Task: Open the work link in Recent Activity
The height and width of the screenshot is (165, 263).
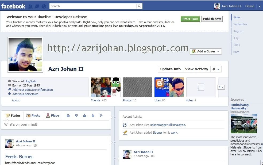Action: [174, 133]
